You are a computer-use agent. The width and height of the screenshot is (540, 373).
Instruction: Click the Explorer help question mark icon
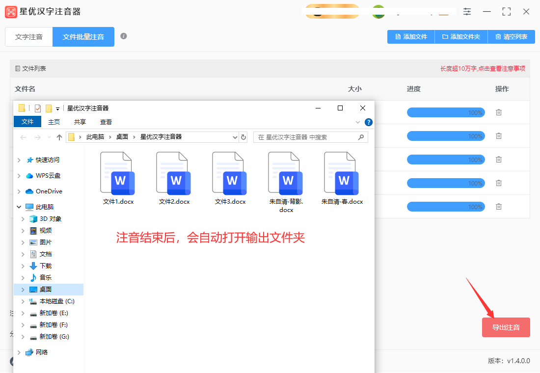coord(369,122)
